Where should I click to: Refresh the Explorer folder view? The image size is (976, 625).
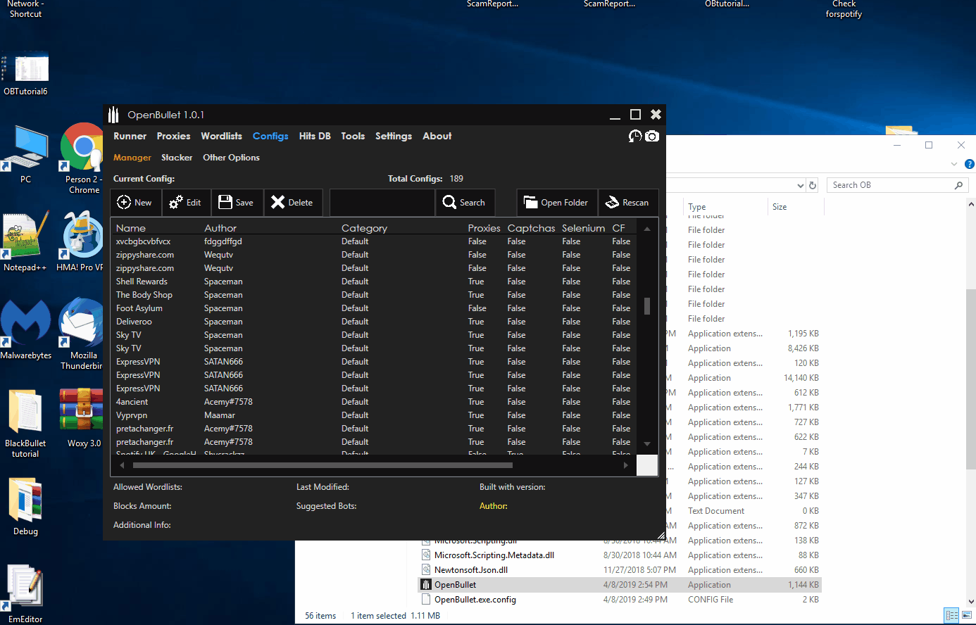pos(813,186)
